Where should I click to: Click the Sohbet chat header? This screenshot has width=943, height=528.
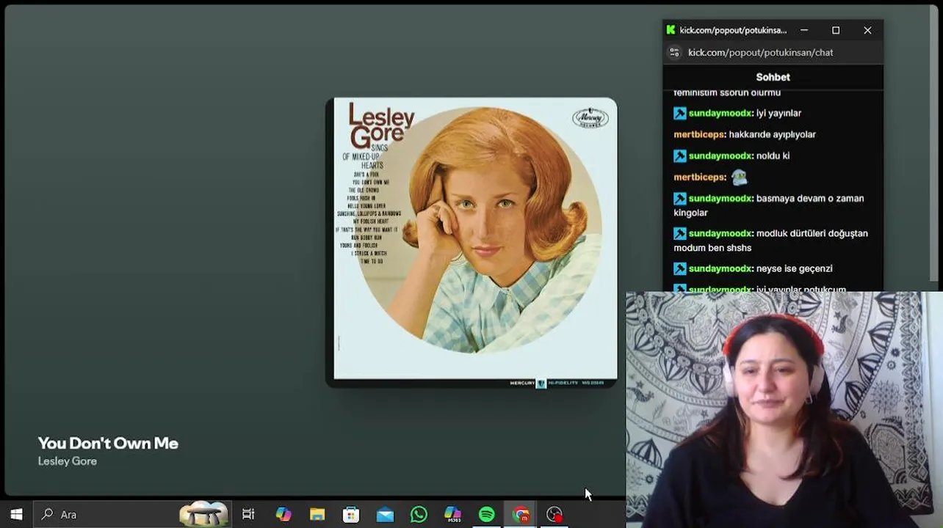click(x=773, y=77)
